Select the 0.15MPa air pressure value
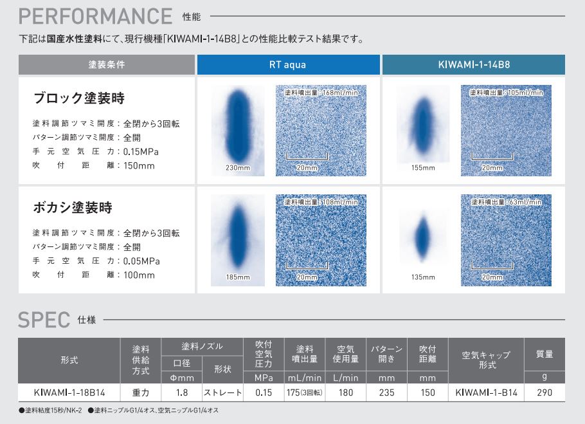 (141, 152)
